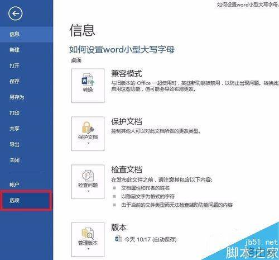Click document title 如何设置word小型大写字母
Screen dimensions: 279x260
pyautogui.click(x=122, y=50)
